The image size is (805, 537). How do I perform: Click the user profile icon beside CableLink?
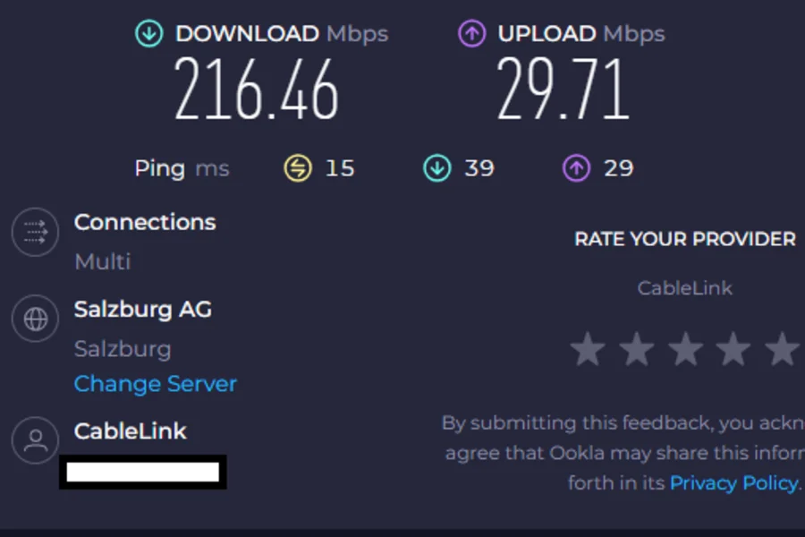[x=35, y=439]
